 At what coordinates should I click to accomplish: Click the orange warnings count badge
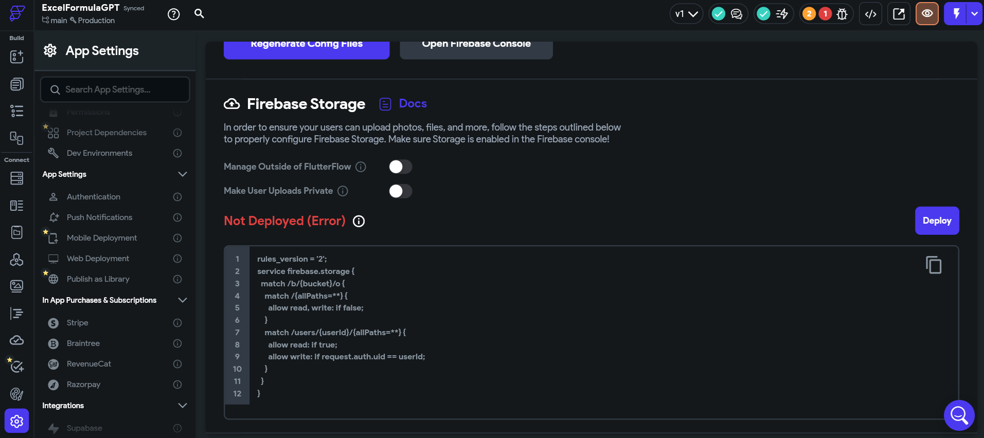[x=809, y=14]
